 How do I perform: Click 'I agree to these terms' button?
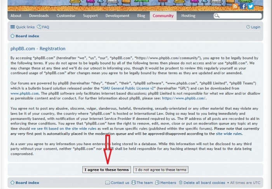click(106, 170)
